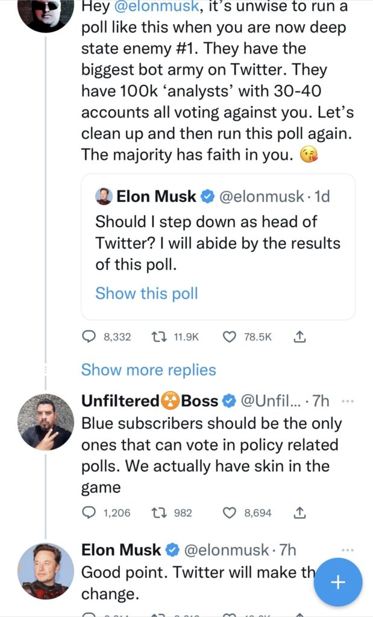373x617 pixels.
Task: Reply to Unfiltered Boss's tweet
Action: [x=89, y=513]
